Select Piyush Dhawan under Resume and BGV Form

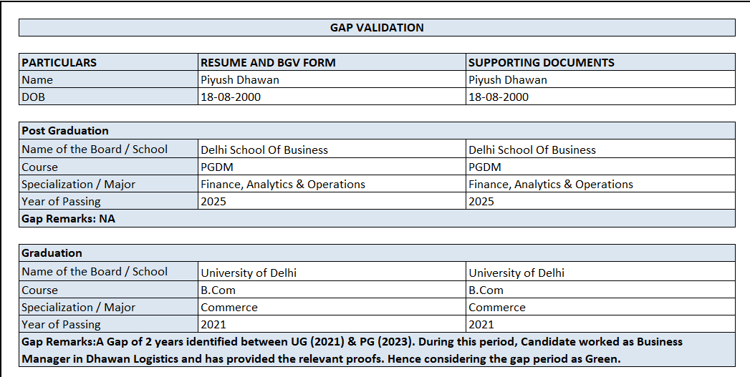tap(332, 80)
